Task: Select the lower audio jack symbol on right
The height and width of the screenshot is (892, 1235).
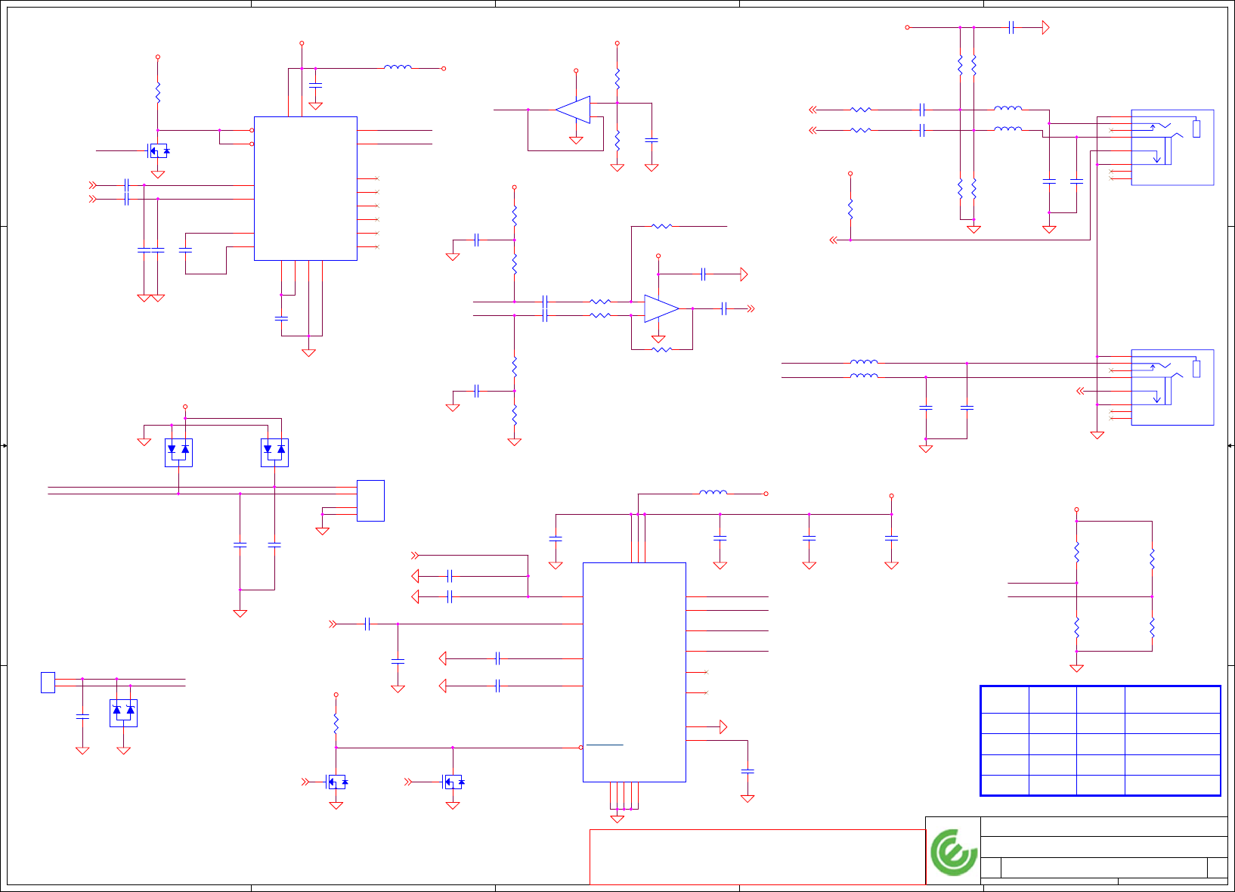Action: coord(1172,387)
